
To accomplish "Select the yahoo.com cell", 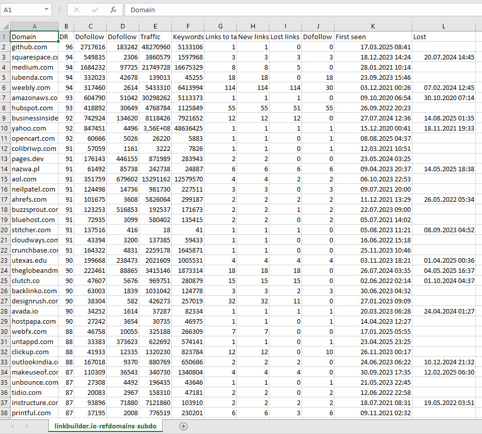I will click(x=35, y=128).
